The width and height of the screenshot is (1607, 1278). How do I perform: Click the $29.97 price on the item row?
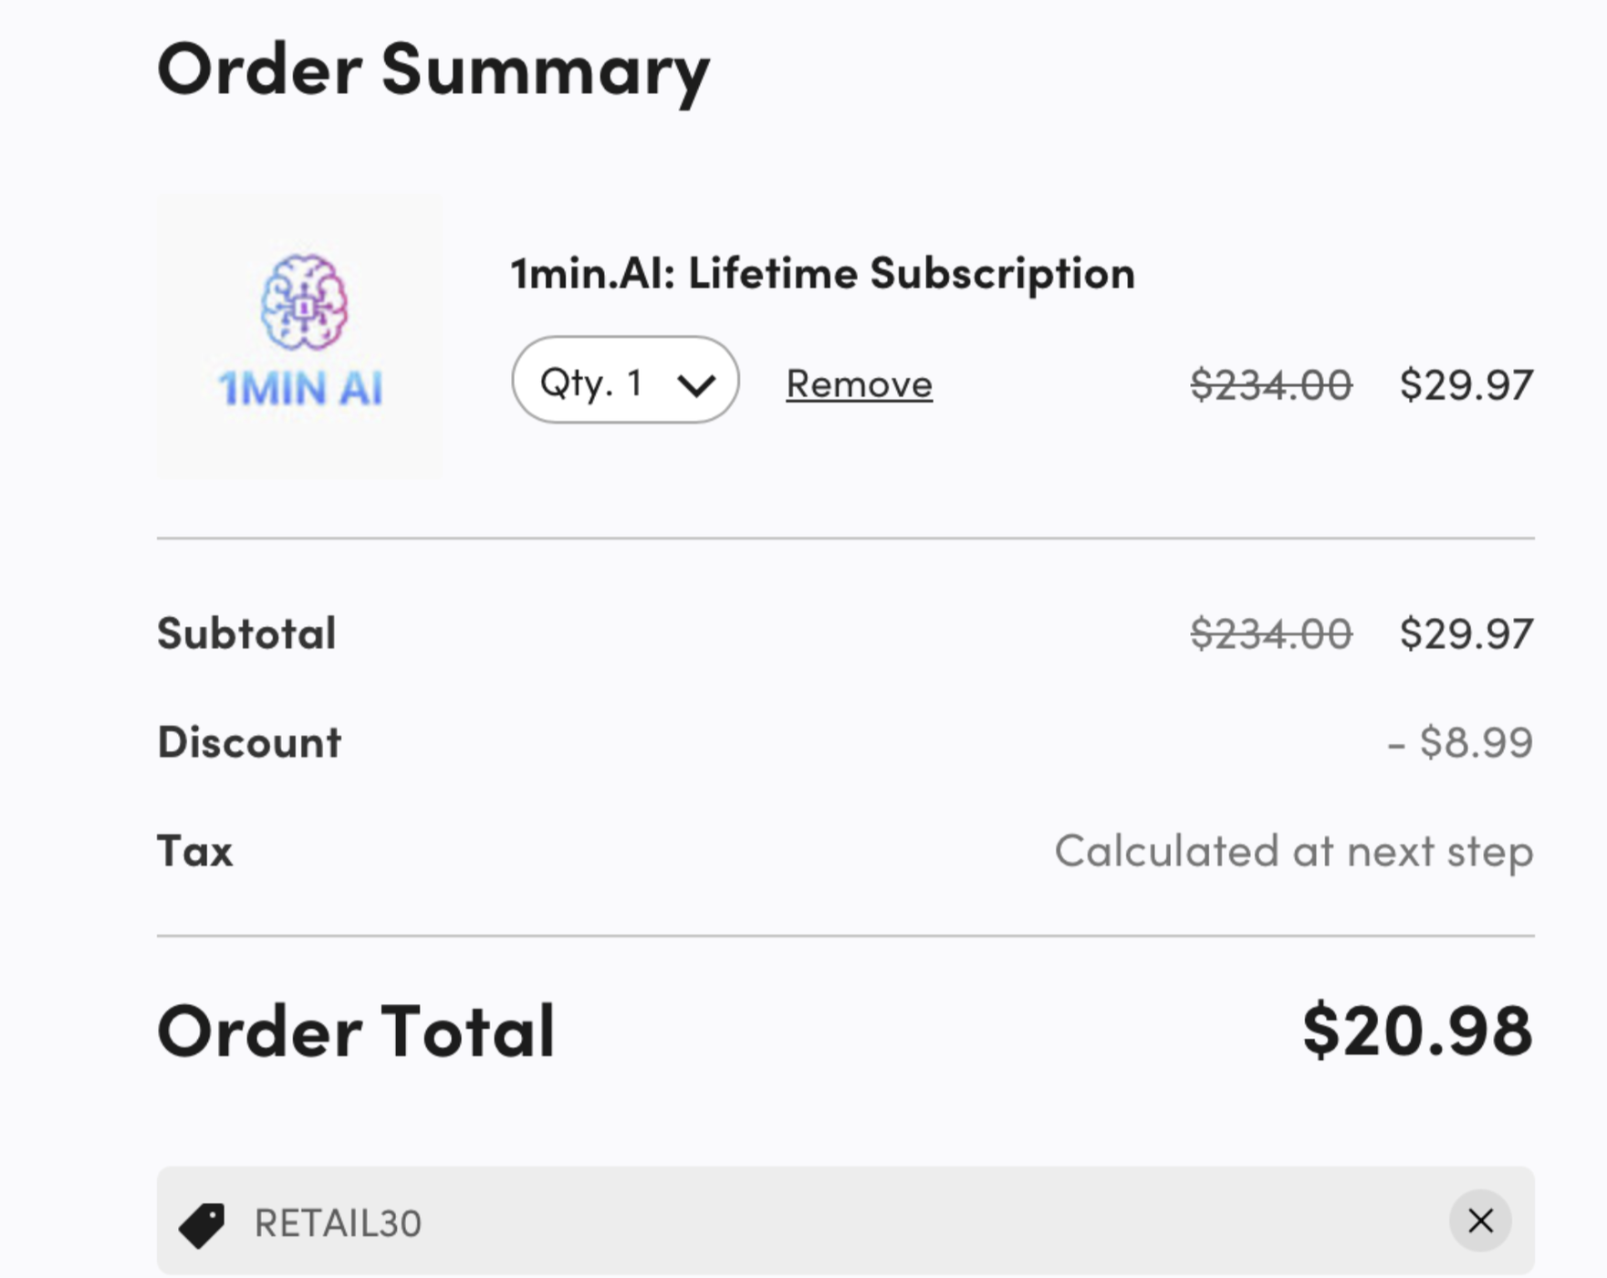point(1466,384)
